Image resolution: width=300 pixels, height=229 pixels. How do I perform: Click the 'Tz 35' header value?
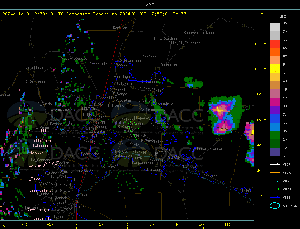point(180,14)
